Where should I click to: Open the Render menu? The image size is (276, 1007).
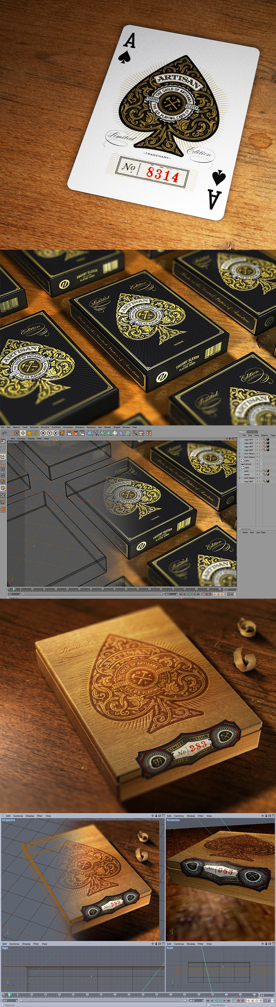tap(108, 427)
